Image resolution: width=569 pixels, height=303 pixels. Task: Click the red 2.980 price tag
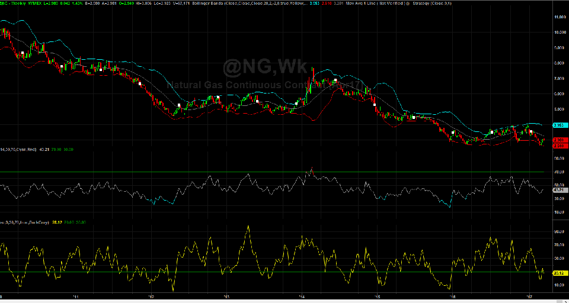(557, 140)
